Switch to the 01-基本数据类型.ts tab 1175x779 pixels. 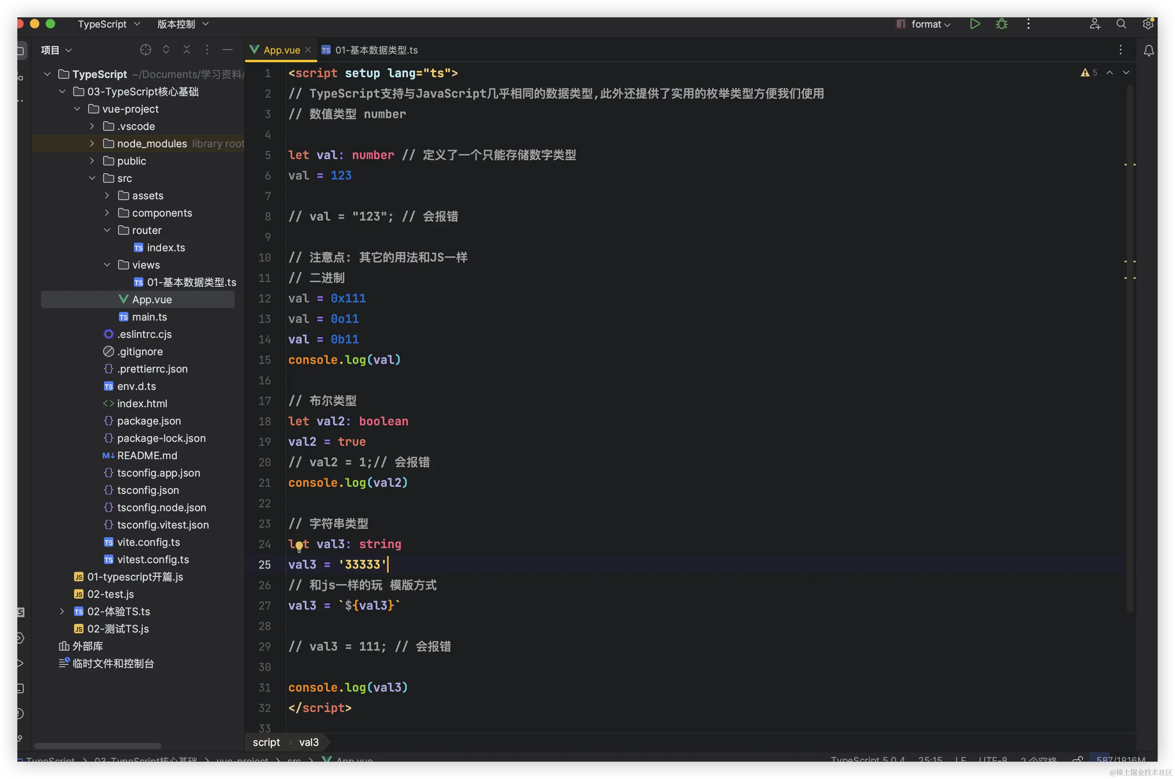[x=375, y=50]
